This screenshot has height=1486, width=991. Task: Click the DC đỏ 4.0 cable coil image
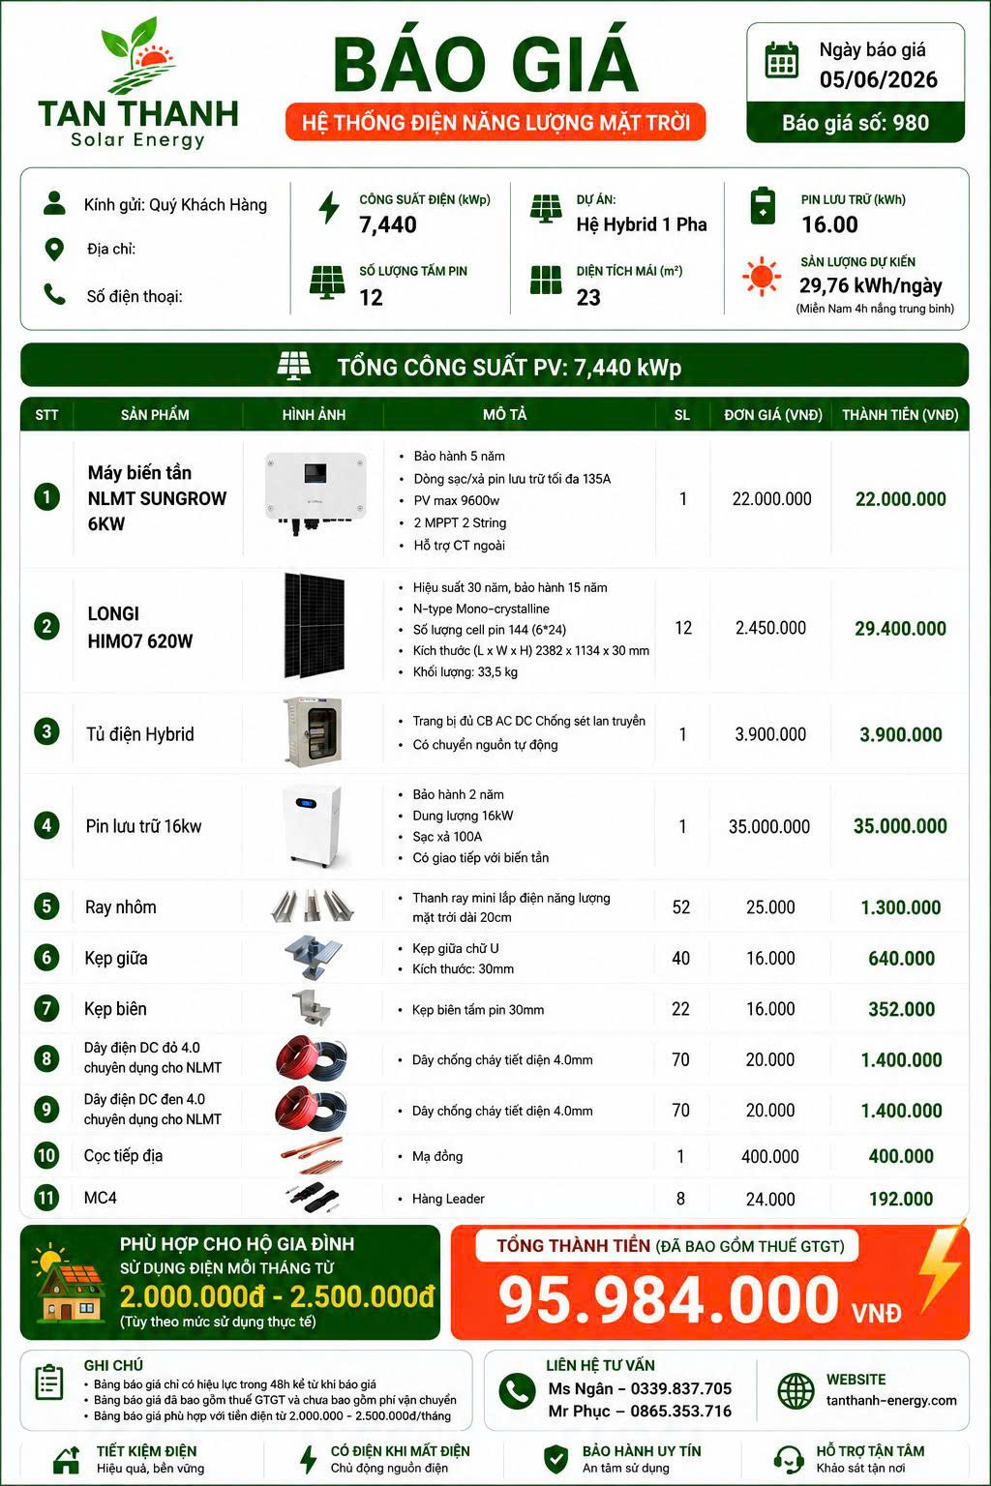tap(311, 1058)
